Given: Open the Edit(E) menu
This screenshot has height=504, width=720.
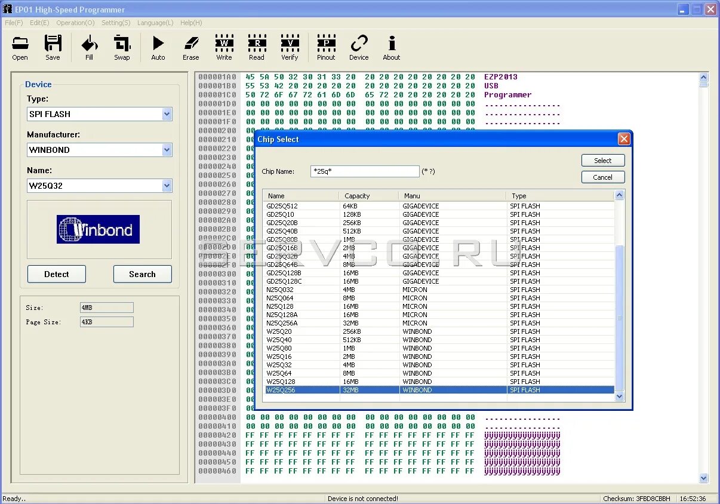Looking at the screenshot, I should [39, 23].
